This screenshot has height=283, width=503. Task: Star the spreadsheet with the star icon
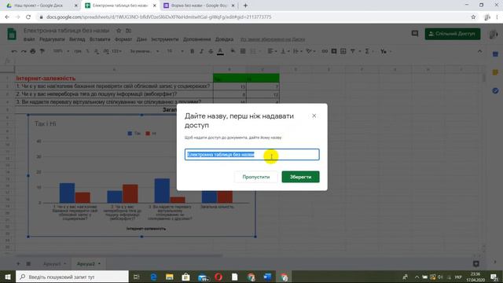(119, 31)
